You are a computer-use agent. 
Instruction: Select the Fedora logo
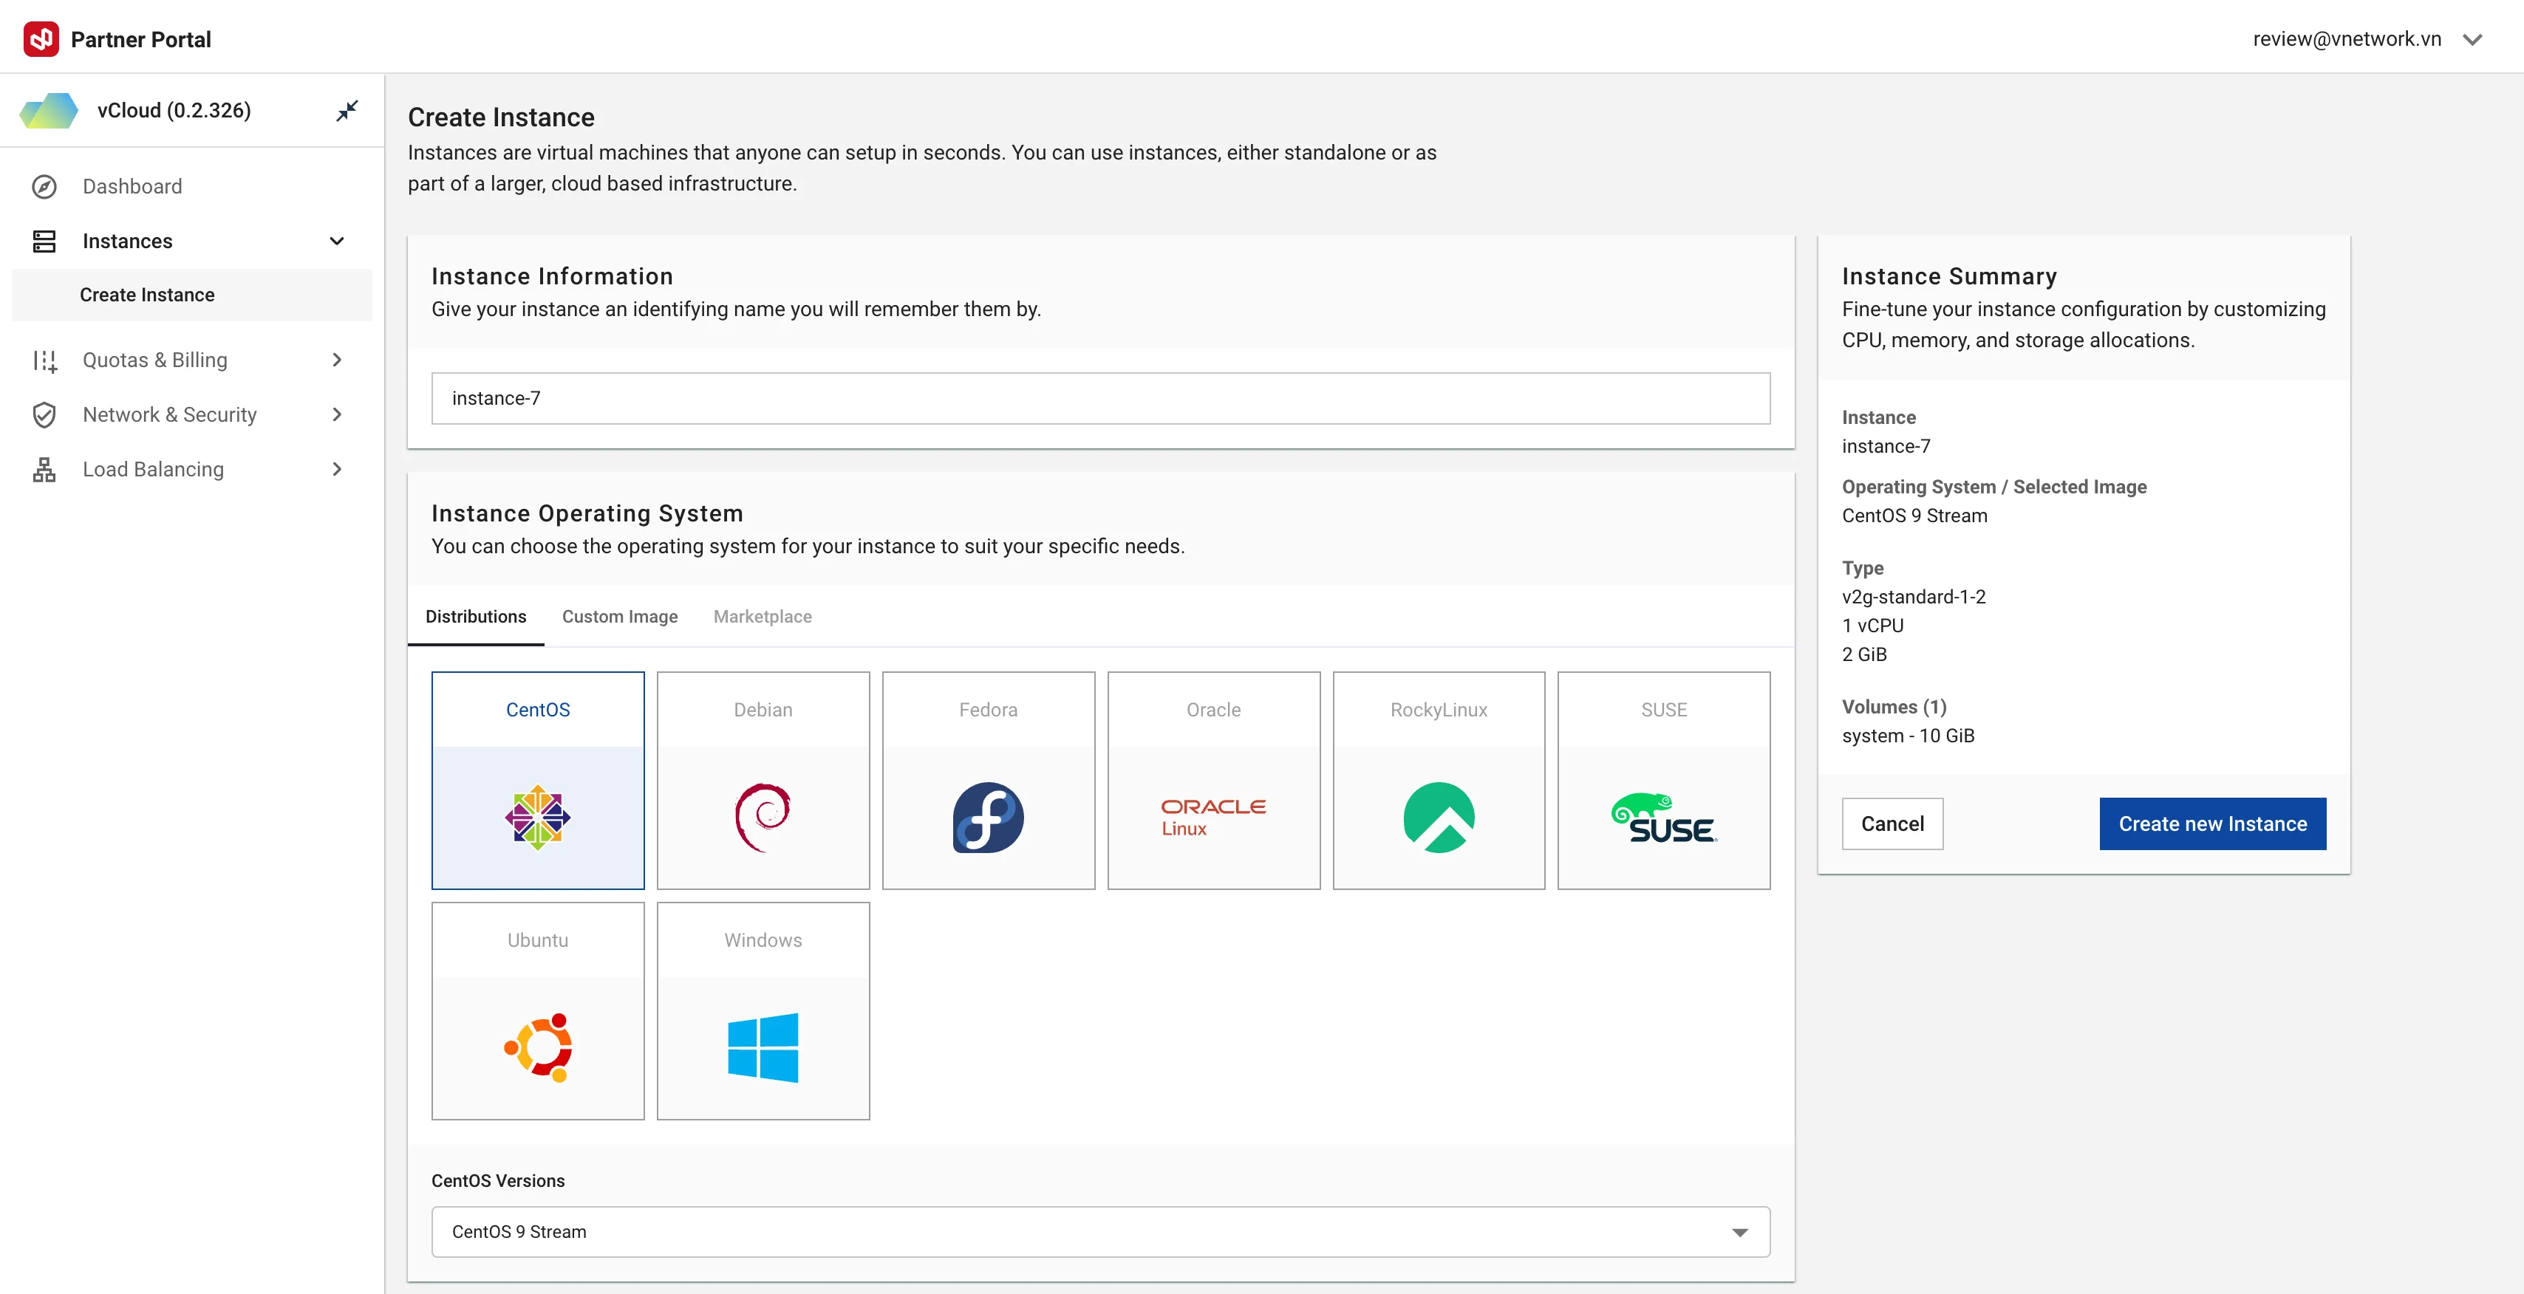point(988,817)
